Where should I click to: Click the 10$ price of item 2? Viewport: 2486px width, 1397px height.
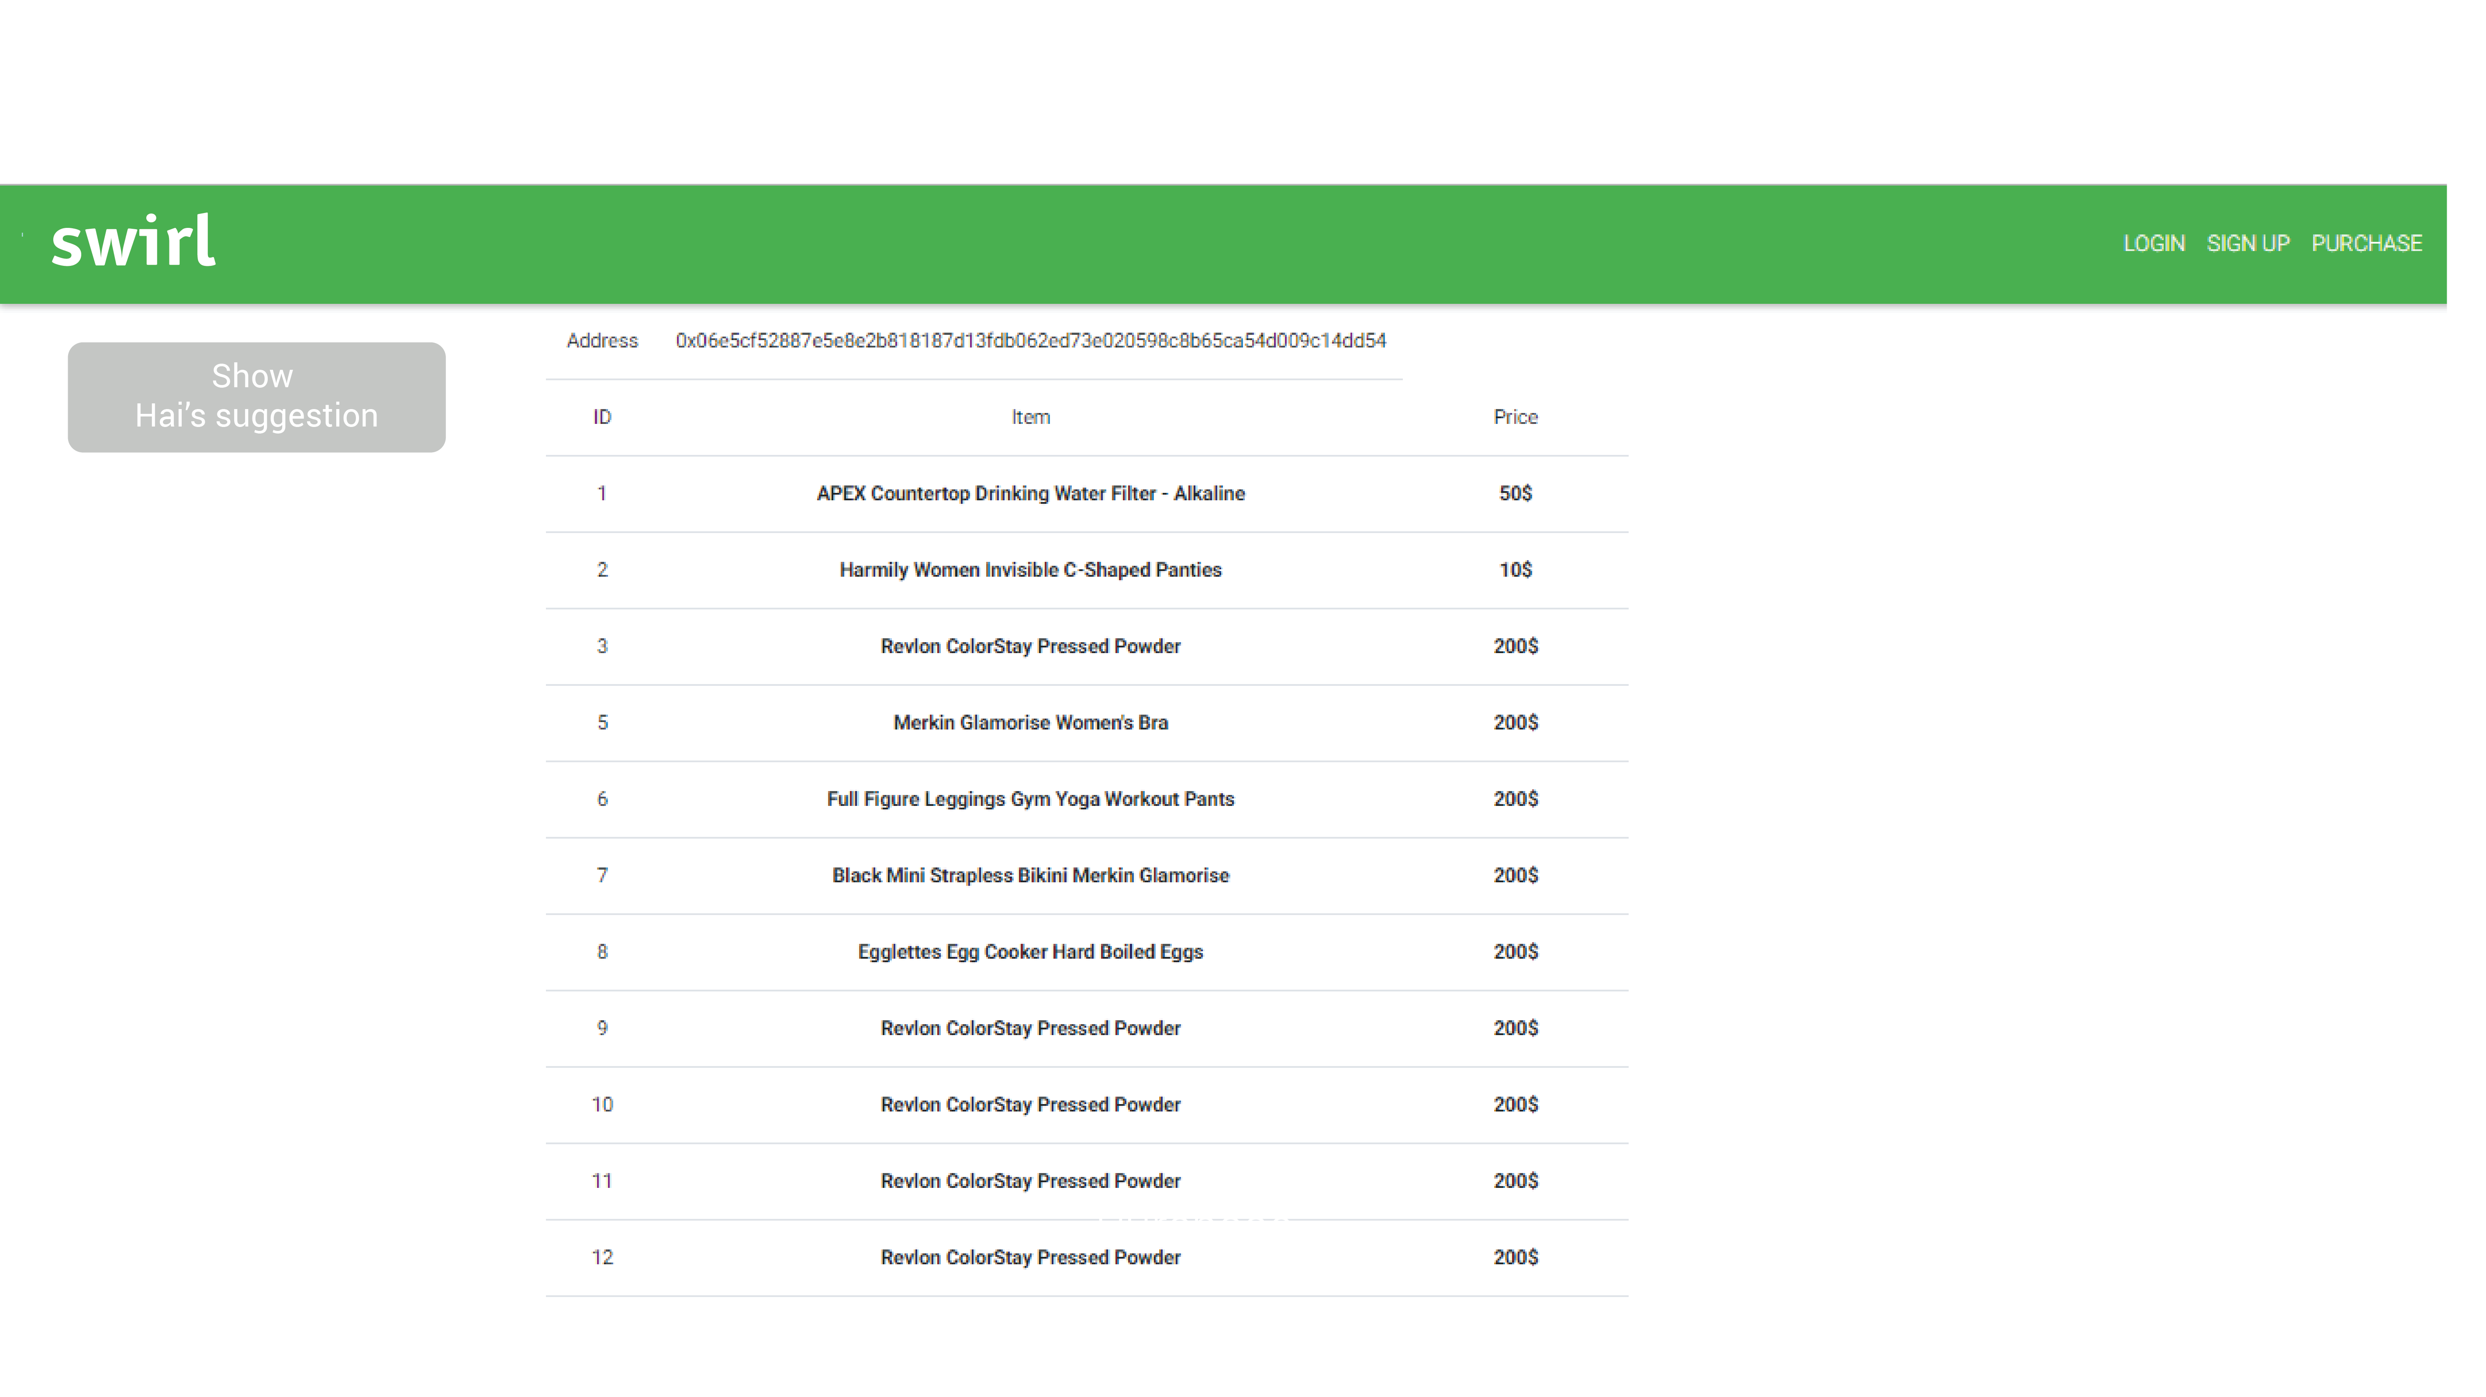(1514, 569)
